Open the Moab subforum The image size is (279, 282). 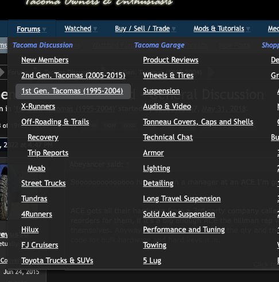coord(36,169)
